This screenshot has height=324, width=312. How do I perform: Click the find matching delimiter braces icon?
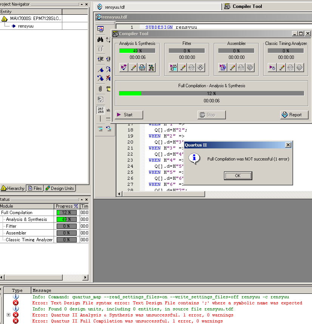click(x=100, y=49)
